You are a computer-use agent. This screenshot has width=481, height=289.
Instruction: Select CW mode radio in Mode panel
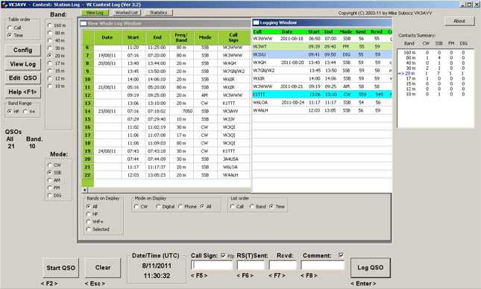pos(50,165)
